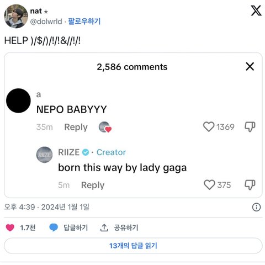Open the black commenter avatar

tap(18, 100)
